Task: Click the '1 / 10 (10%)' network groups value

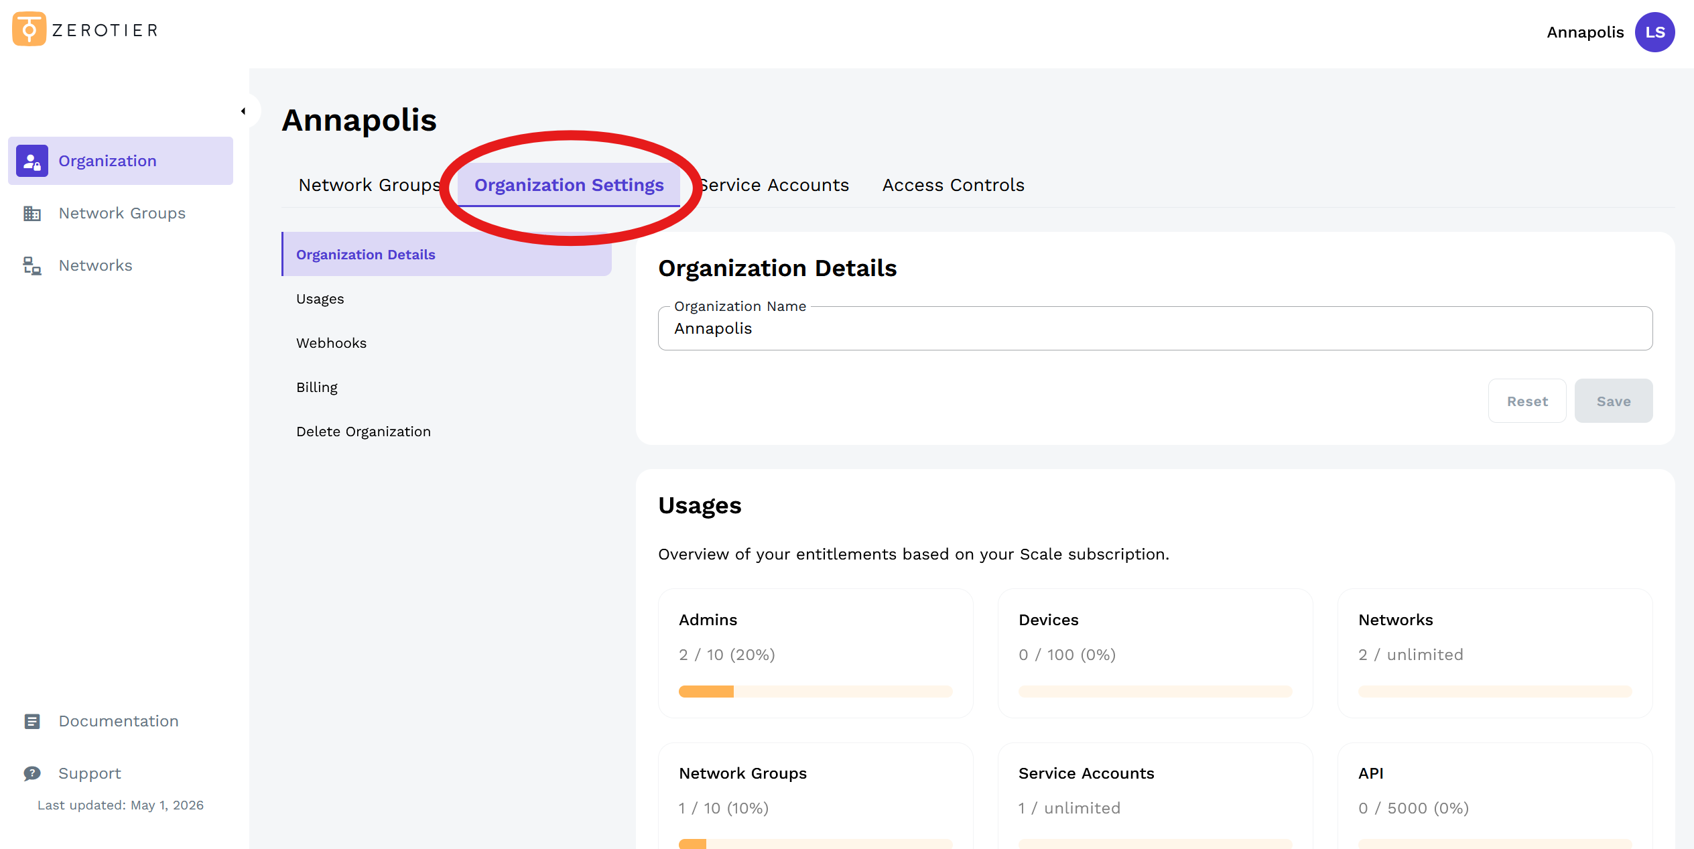Action: coord(724,808)
